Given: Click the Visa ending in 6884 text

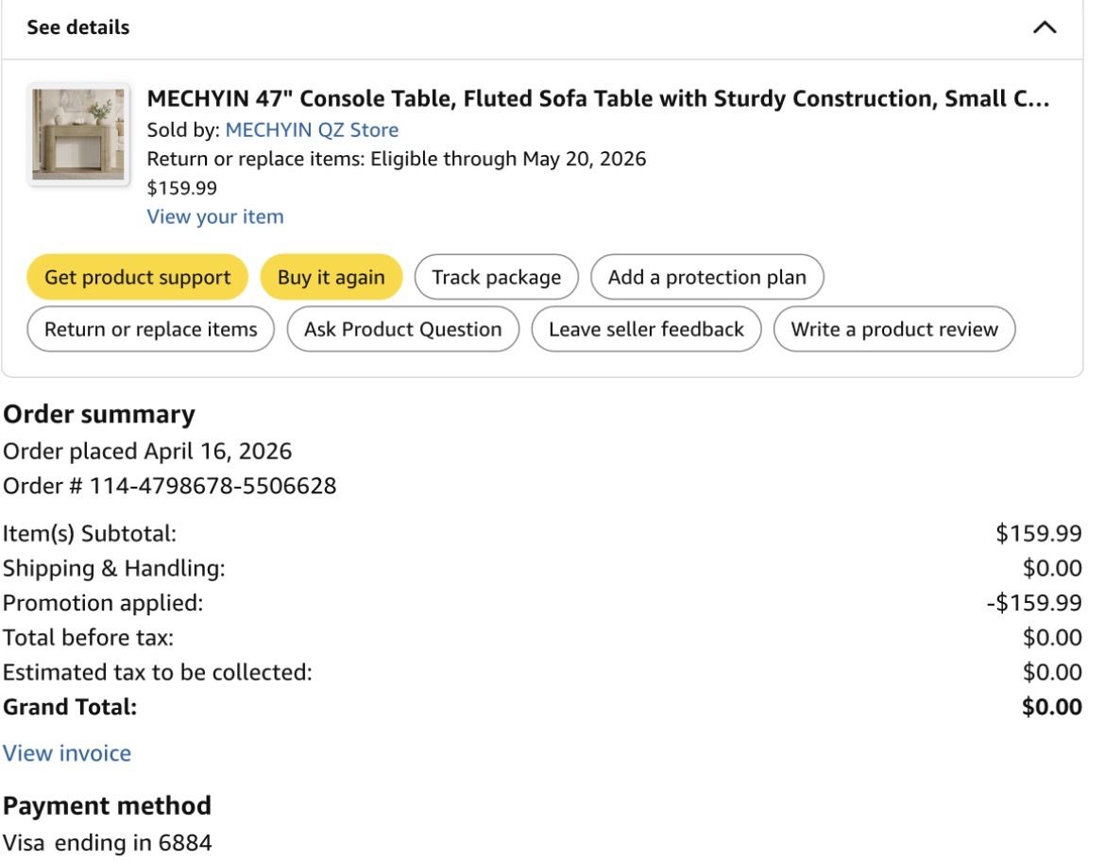Looking at the screenshot, I should click(x=107, y=841).
